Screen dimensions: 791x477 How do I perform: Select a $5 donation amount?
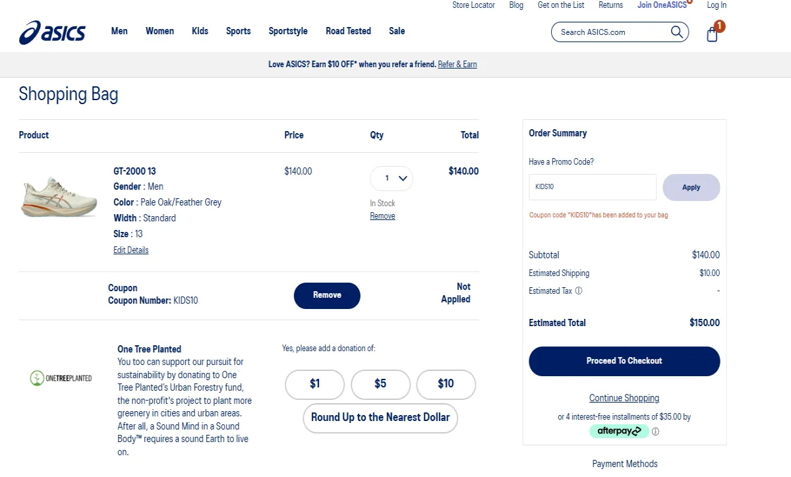click(x=380, y=384)
